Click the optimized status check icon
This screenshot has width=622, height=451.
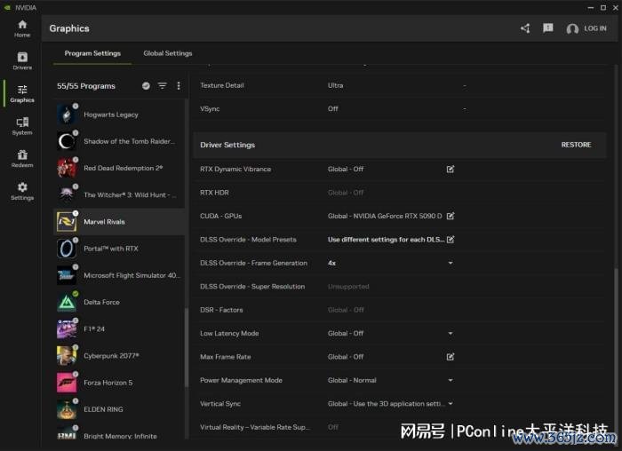click(146, 85)
